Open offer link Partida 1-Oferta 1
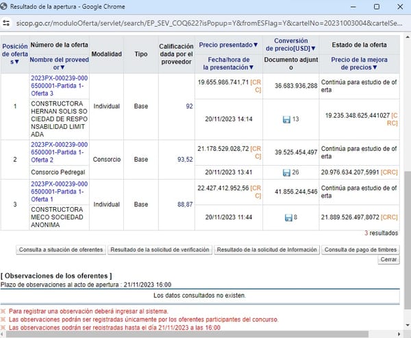411x338 pixels. point(59,191)
